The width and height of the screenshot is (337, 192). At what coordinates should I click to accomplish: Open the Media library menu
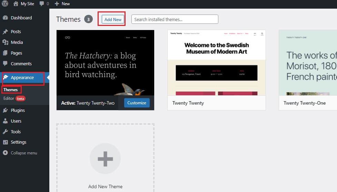click(17, 42)
